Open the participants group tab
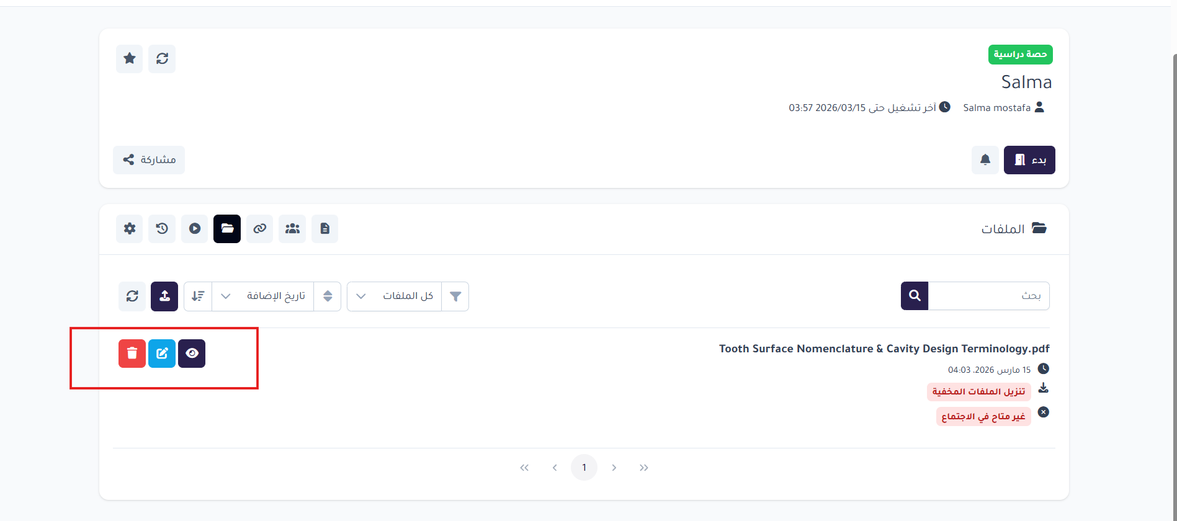The image size is (1177, 521). click(x=292, y=229)
